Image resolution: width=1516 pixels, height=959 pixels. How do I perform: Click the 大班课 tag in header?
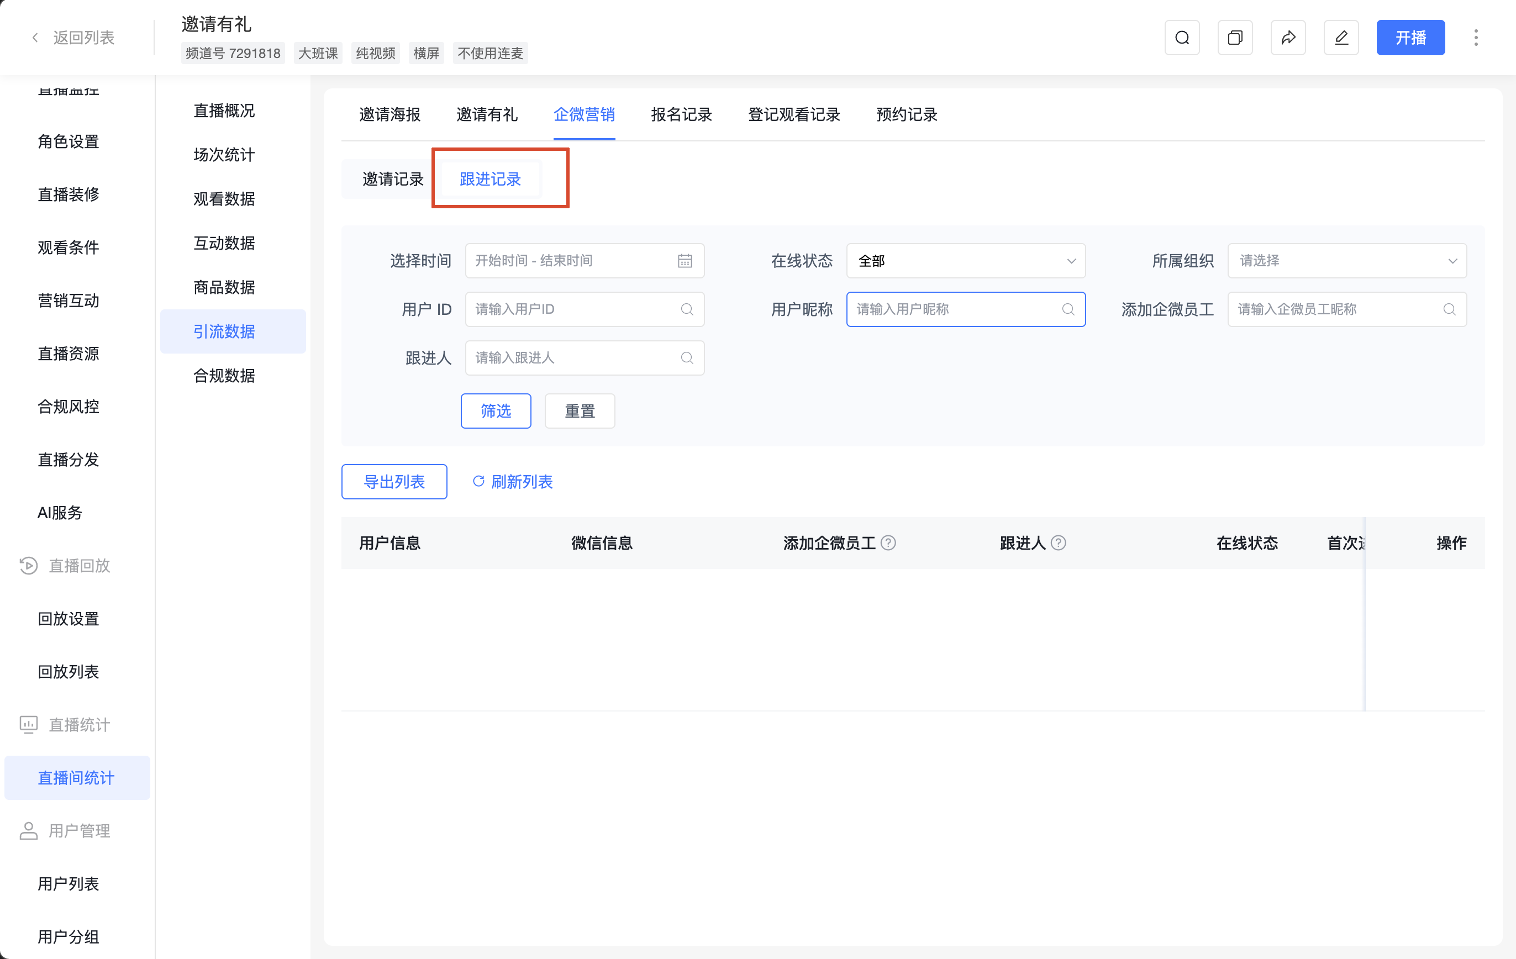[318, 54]
